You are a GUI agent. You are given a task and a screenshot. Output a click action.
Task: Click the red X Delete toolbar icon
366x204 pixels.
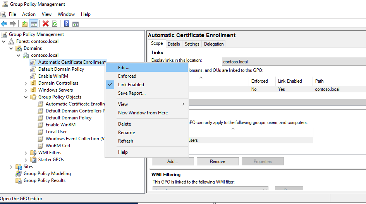[x=46, y=24]
